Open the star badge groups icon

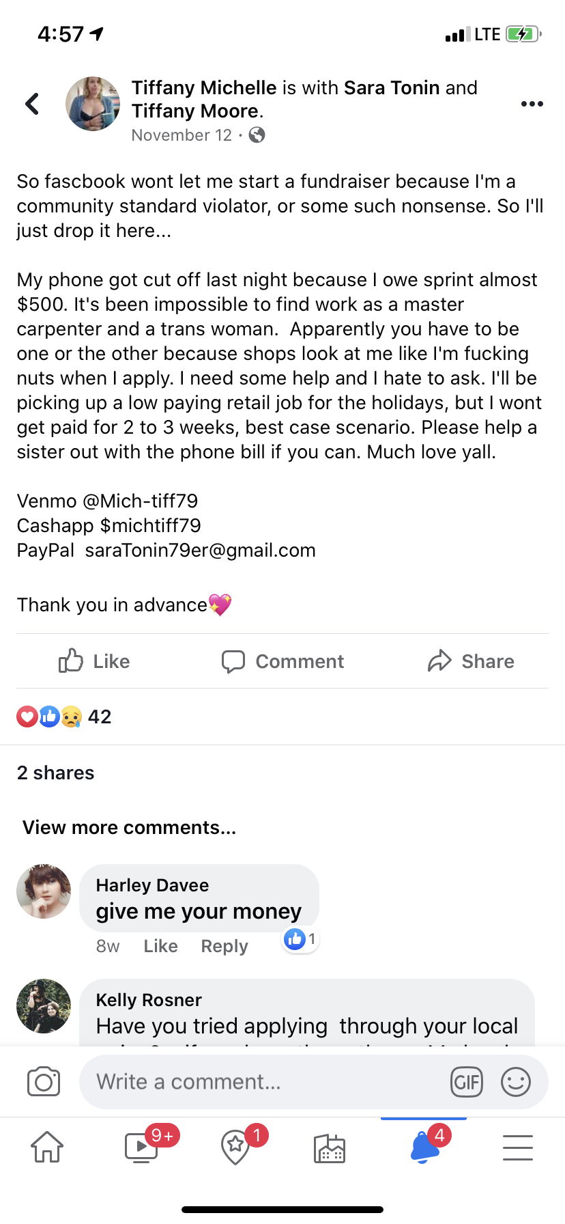click(235, 1147)
